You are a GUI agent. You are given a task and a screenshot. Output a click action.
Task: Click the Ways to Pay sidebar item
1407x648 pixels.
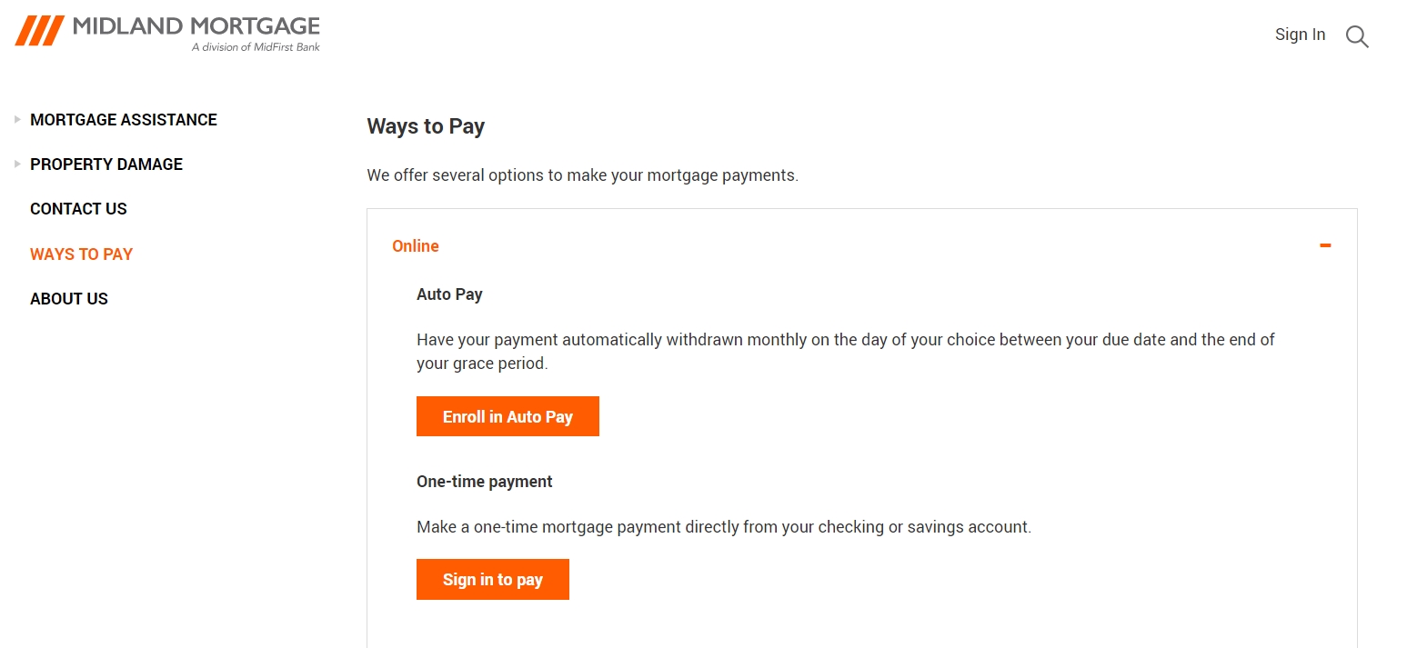(x=81, y=254)
